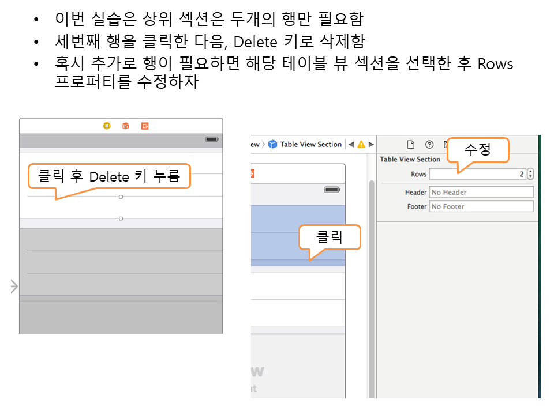Select Table View Section breadcrumb in jump bar
The image size is (554, 415).
(310, 145)
